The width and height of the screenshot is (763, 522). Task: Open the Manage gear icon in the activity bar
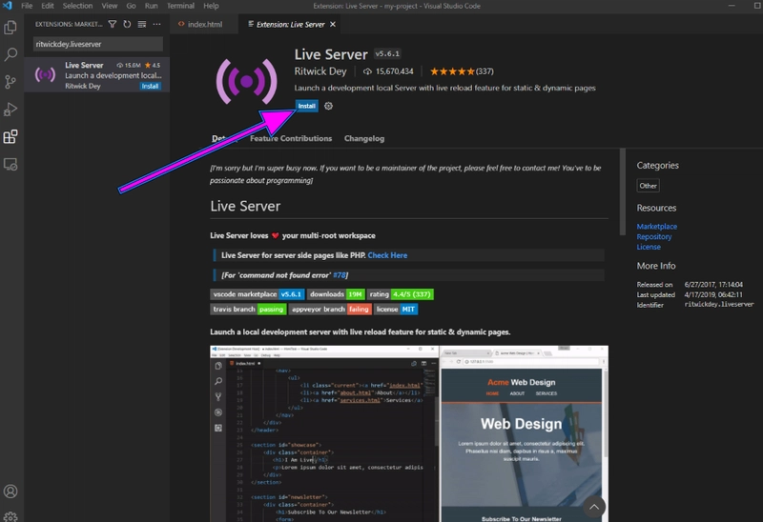point(10,516)
